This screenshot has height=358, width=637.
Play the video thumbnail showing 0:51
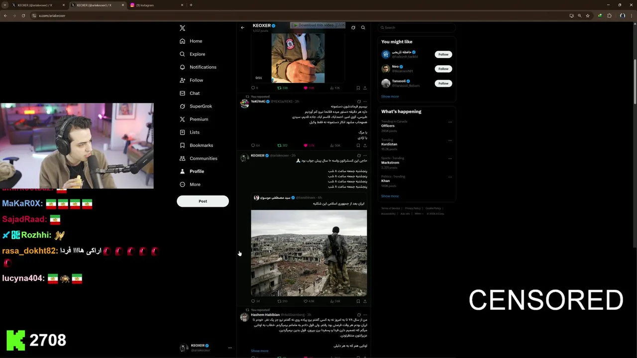pos(298,58)
